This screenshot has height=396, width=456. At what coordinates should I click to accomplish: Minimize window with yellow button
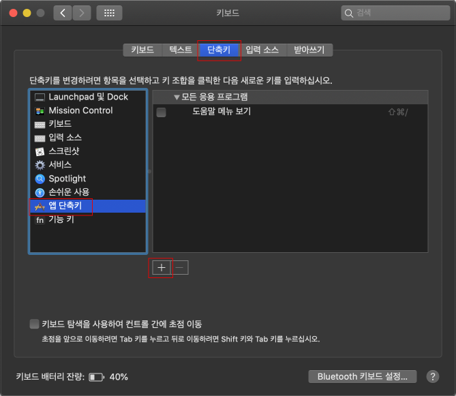pos(27,13)
